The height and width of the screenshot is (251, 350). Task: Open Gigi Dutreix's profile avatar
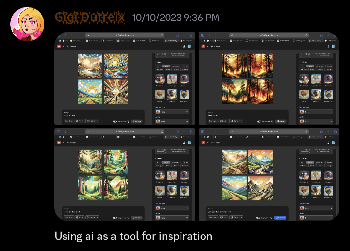pos(27,24)
